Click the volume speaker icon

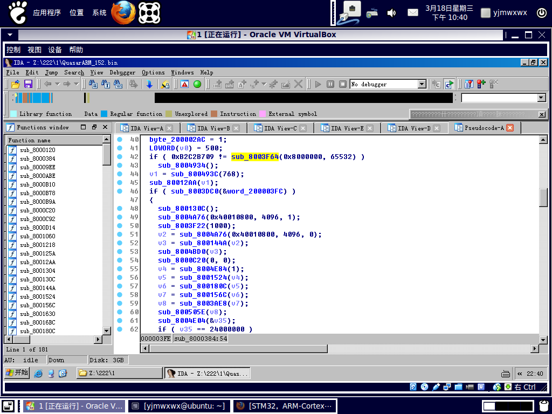pyautogui.click(x=391, y=13)
